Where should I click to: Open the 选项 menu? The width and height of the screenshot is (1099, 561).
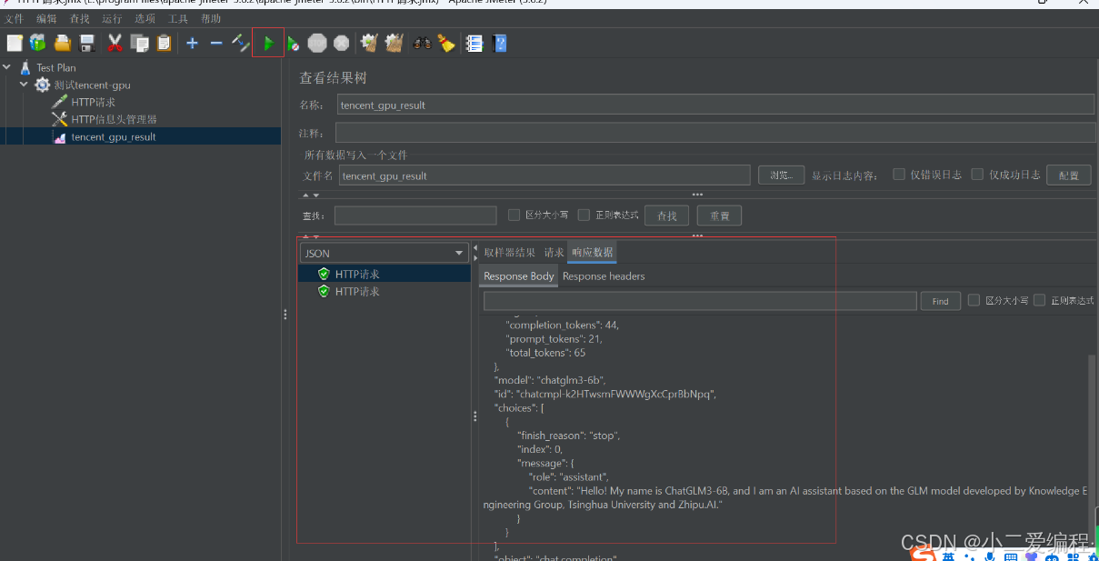click(145, 18)
